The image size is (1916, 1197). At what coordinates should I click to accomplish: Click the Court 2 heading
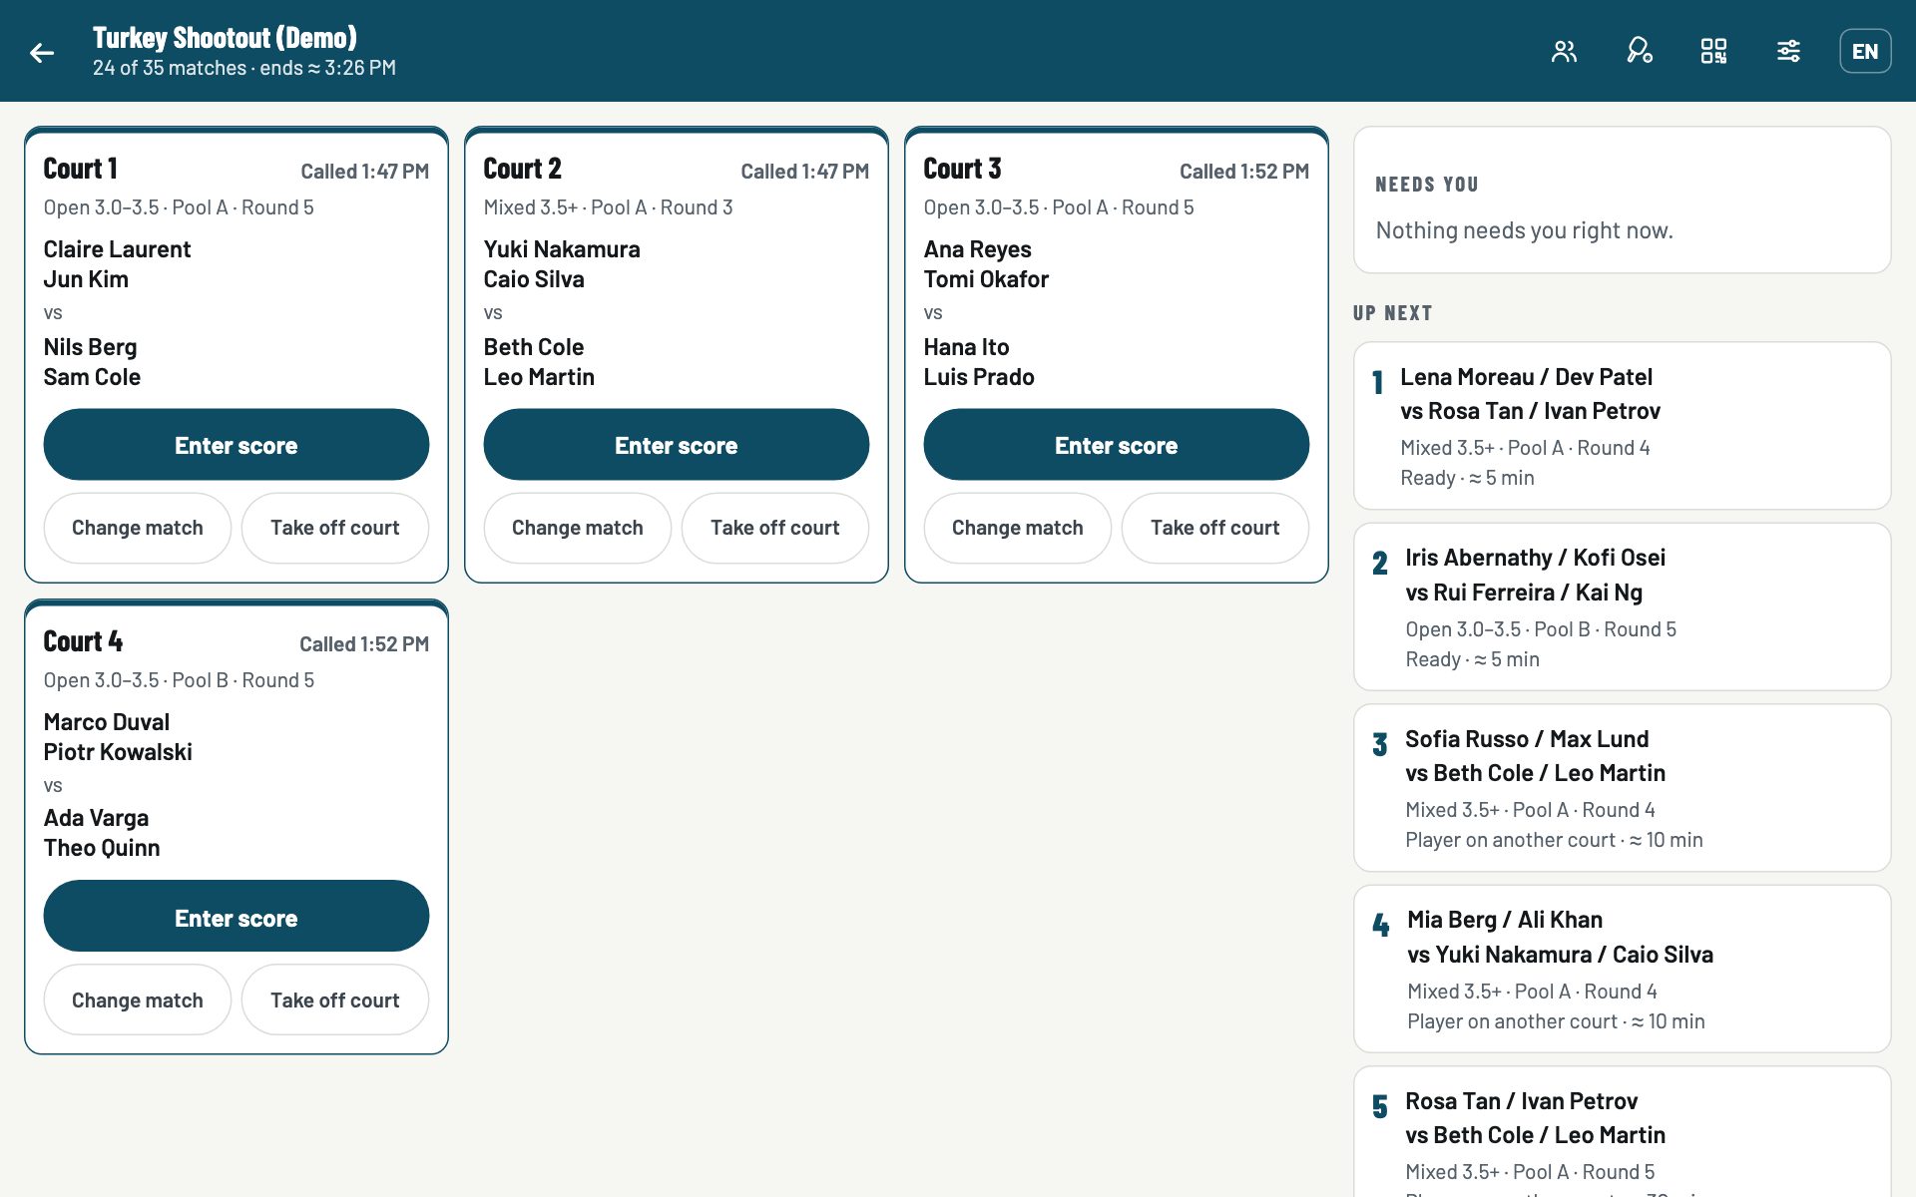pyautogui.click(x=523, y=169)
